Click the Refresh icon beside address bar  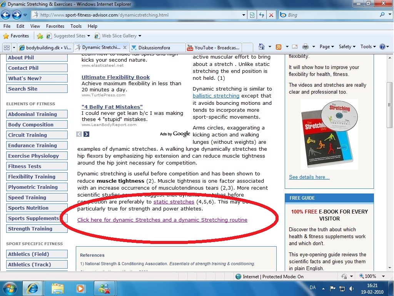pyautogui.click(x=262, y=15)
